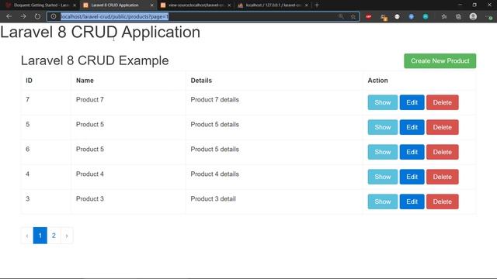Close the Eloquent Getting Started tab
Image resolution: width=497 pixels, height=279 pixels.
pos(75,5)
